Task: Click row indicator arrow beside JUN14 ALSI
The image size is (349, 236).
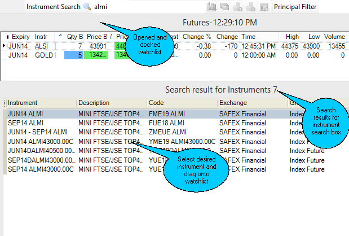Action: [4, 45]
